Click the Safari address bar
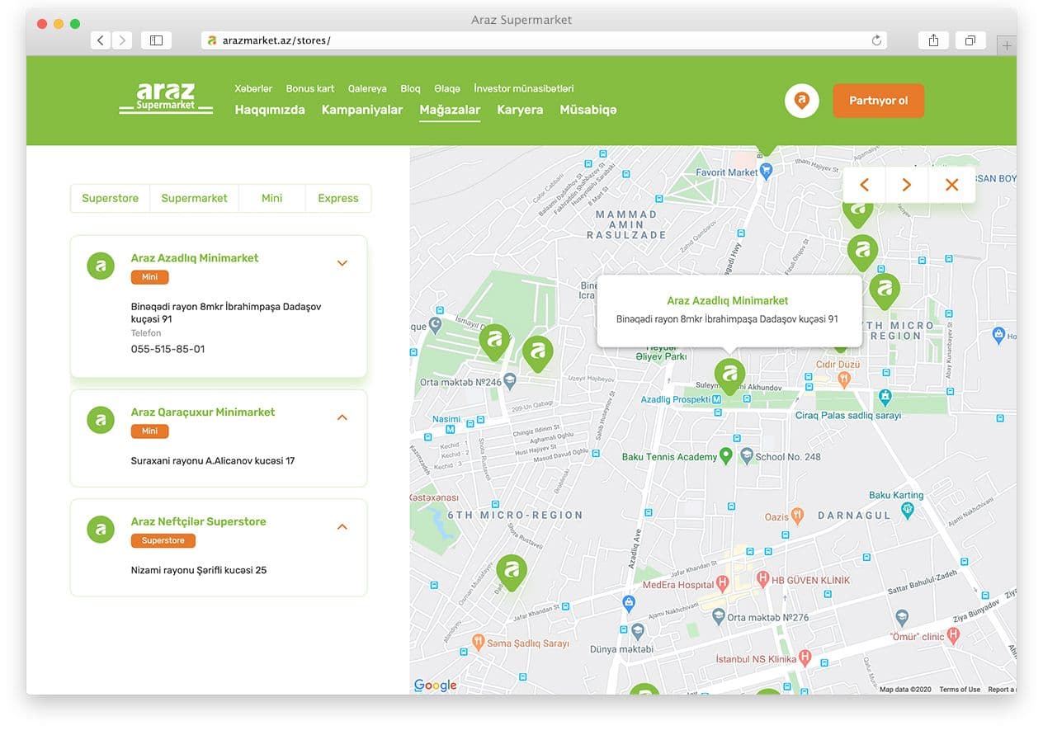Viewport: 1043px width, 735px height. (x=544, y=40)
